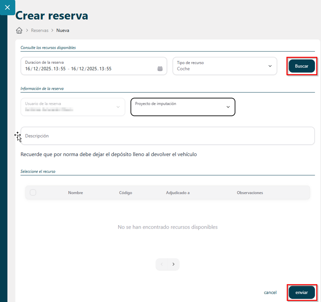Image resolution: width=321 pixels, height=302 pixels.
Task: Select the Nueva breadcrumb item
Action: [x=63, y=31]
